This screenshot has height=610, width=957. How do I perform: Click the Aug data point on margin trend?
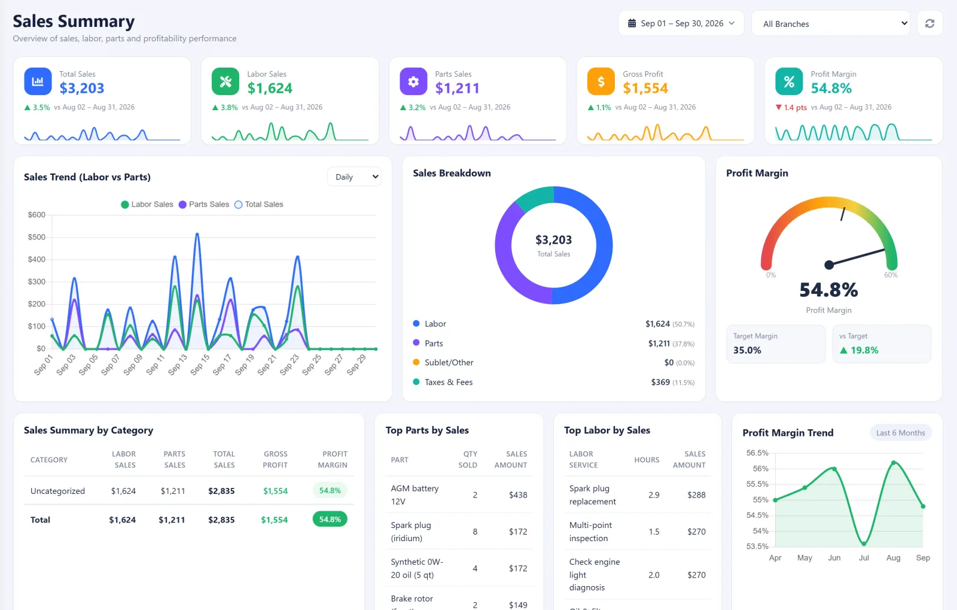click(894, 463)
